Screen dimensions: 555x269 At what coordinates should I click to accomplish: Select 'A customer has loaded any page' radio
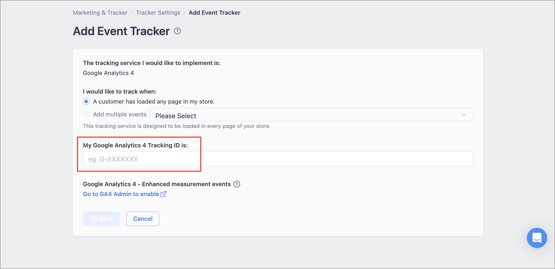point(86,101)
